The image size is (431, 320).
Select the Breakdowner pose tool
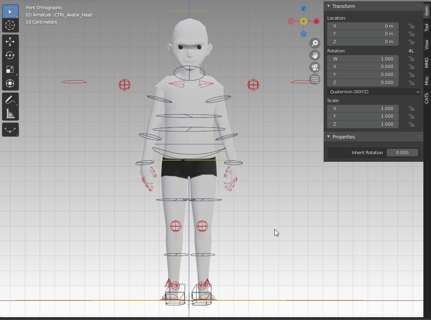click(10, 130)
